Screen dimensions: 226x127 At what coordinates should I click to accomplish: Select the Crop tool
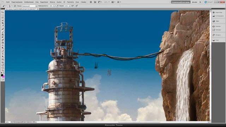[x=3, y=23]
